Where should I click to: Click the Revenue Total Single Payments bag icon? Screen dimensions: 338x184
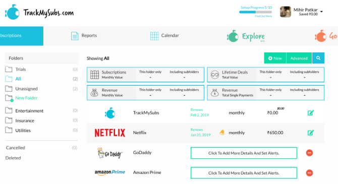click(x=215, y=93)
